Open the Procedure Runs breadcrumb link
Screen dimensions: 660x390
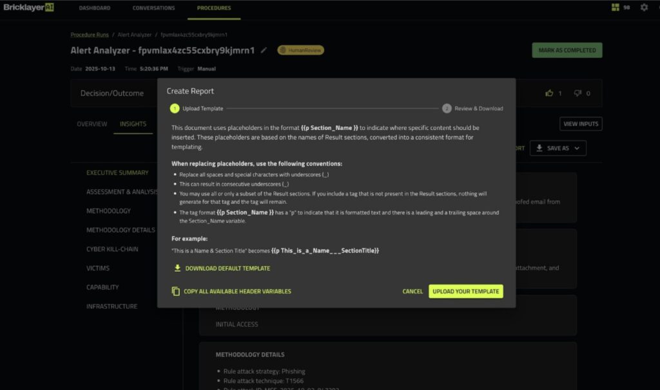[x=90, y=34]
